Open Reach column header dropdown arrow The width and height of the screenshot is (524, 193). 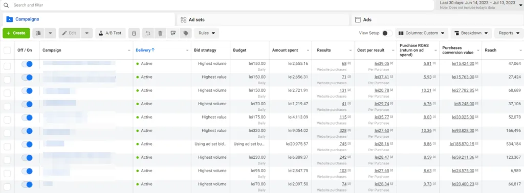[520, 51]
